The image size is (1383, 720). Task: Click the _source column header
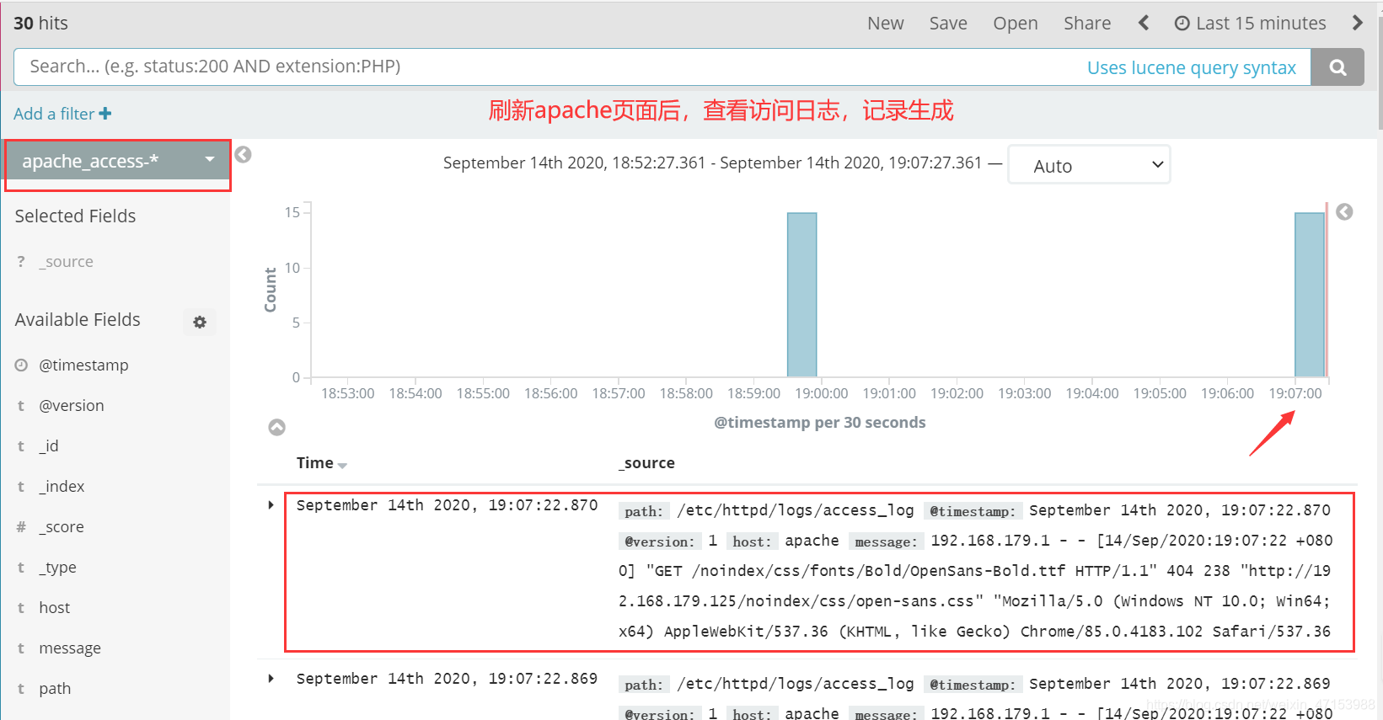(x=646, y=463)
